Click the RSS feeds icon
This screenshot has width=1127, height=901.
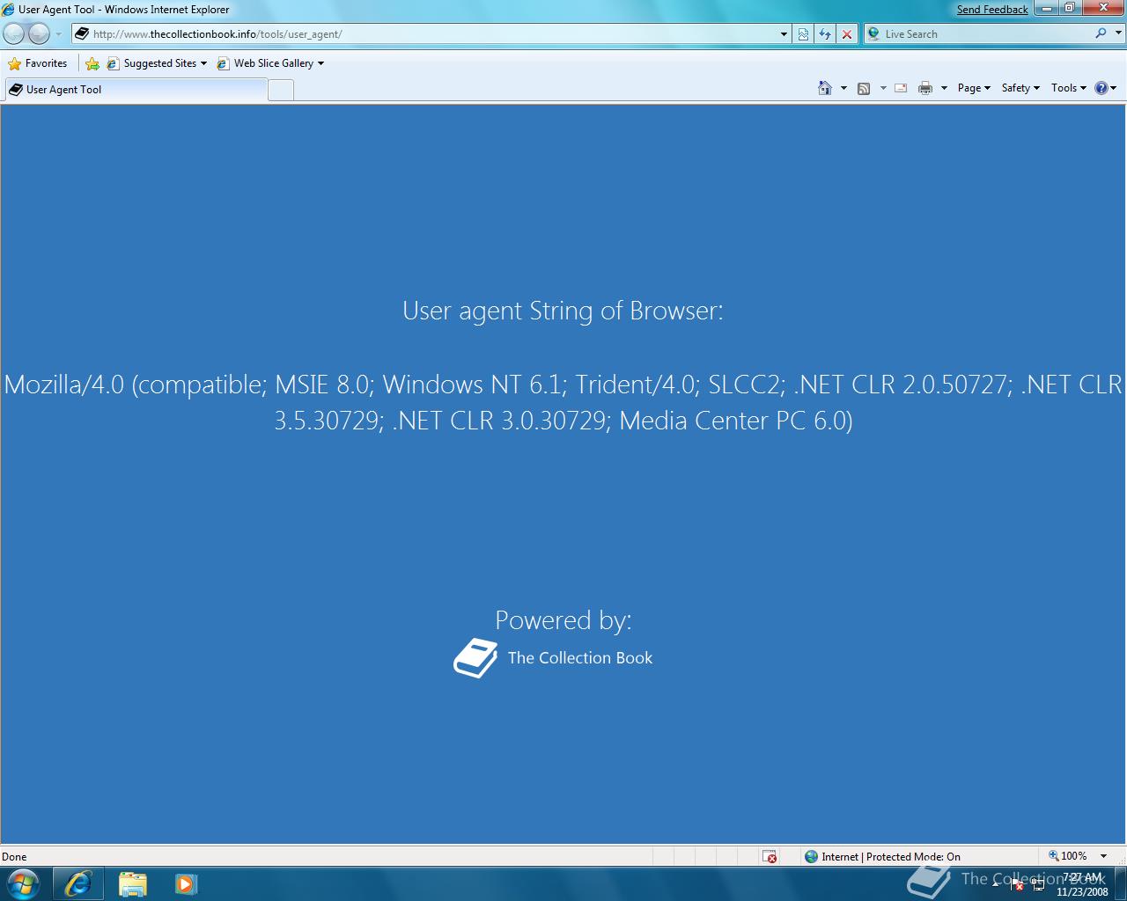coord(864,88)
